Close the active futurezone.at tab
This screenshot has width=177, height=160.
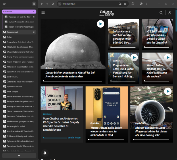pyautogui.click(x=34, y=32)
